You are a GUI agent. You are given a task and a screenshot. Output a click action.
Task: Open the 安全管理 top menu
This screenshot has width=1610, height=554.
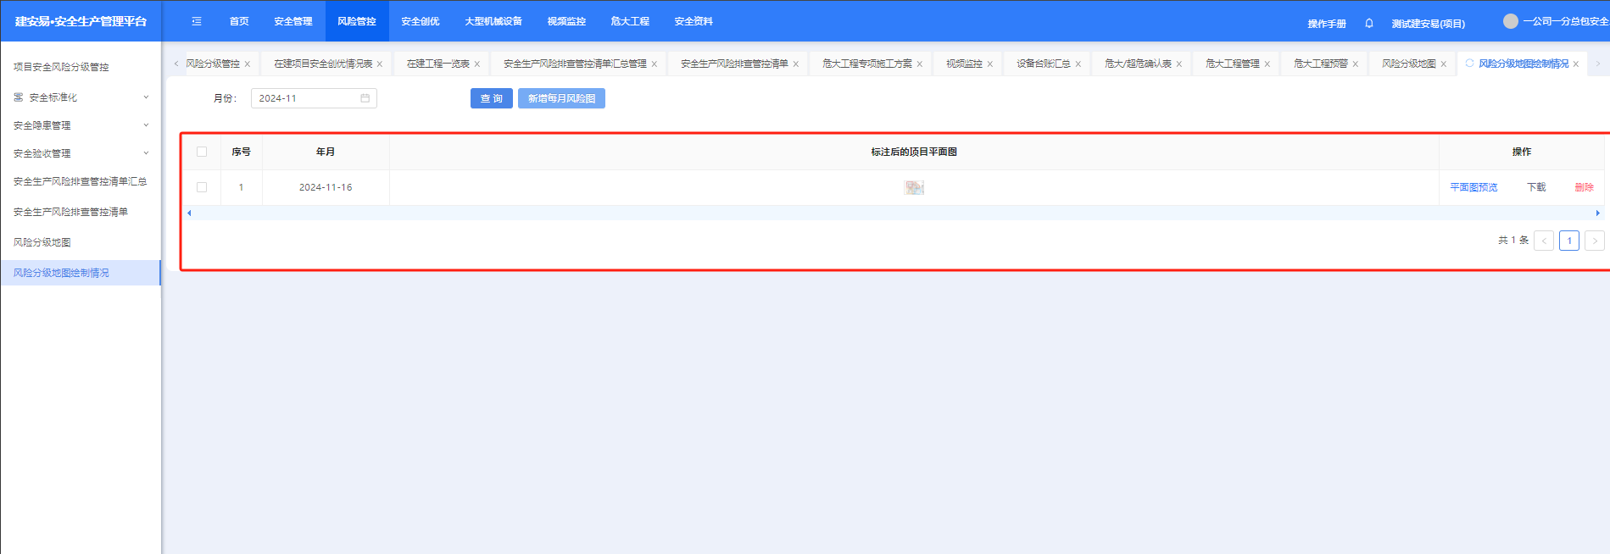click(x=292, y=21)
